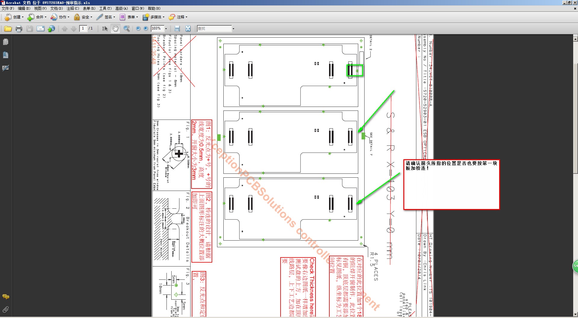Viewport: 578px width, 318px height.
Task: Click the Fit one full page icon
Action: 188,29
